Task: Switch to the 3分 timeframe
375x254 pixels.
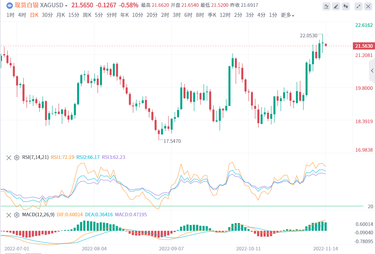Action: pos(250,15)
